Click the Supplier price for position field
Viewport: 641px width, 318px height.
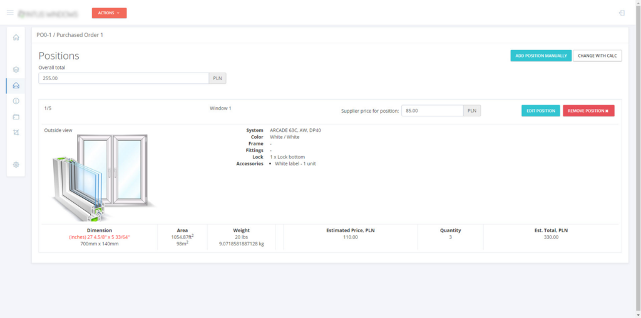[432, 111]
